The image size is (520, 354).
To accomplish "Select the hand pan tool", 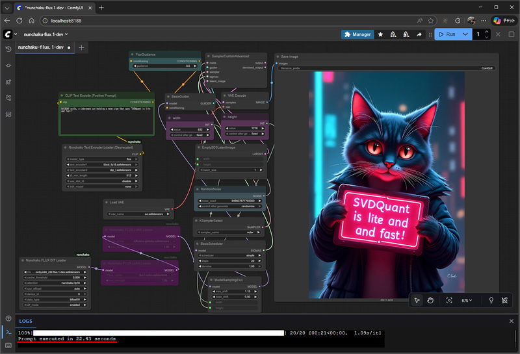I will 430,301.
